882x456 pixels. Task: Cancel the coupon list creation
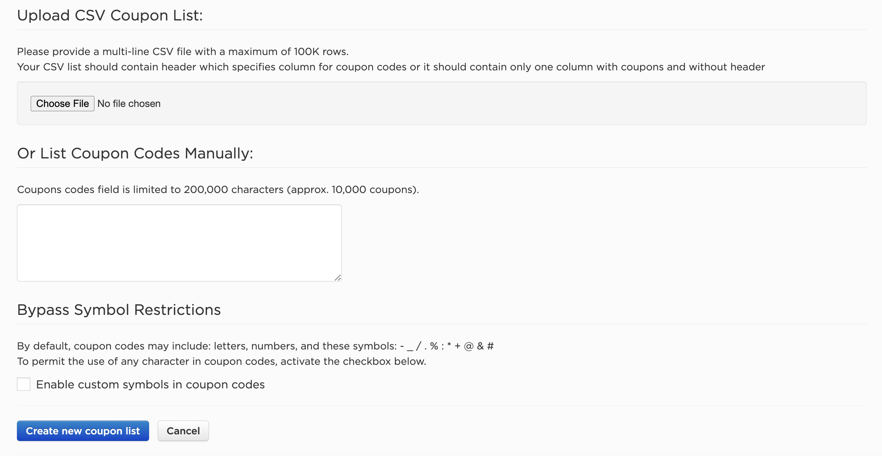[183, 431]
